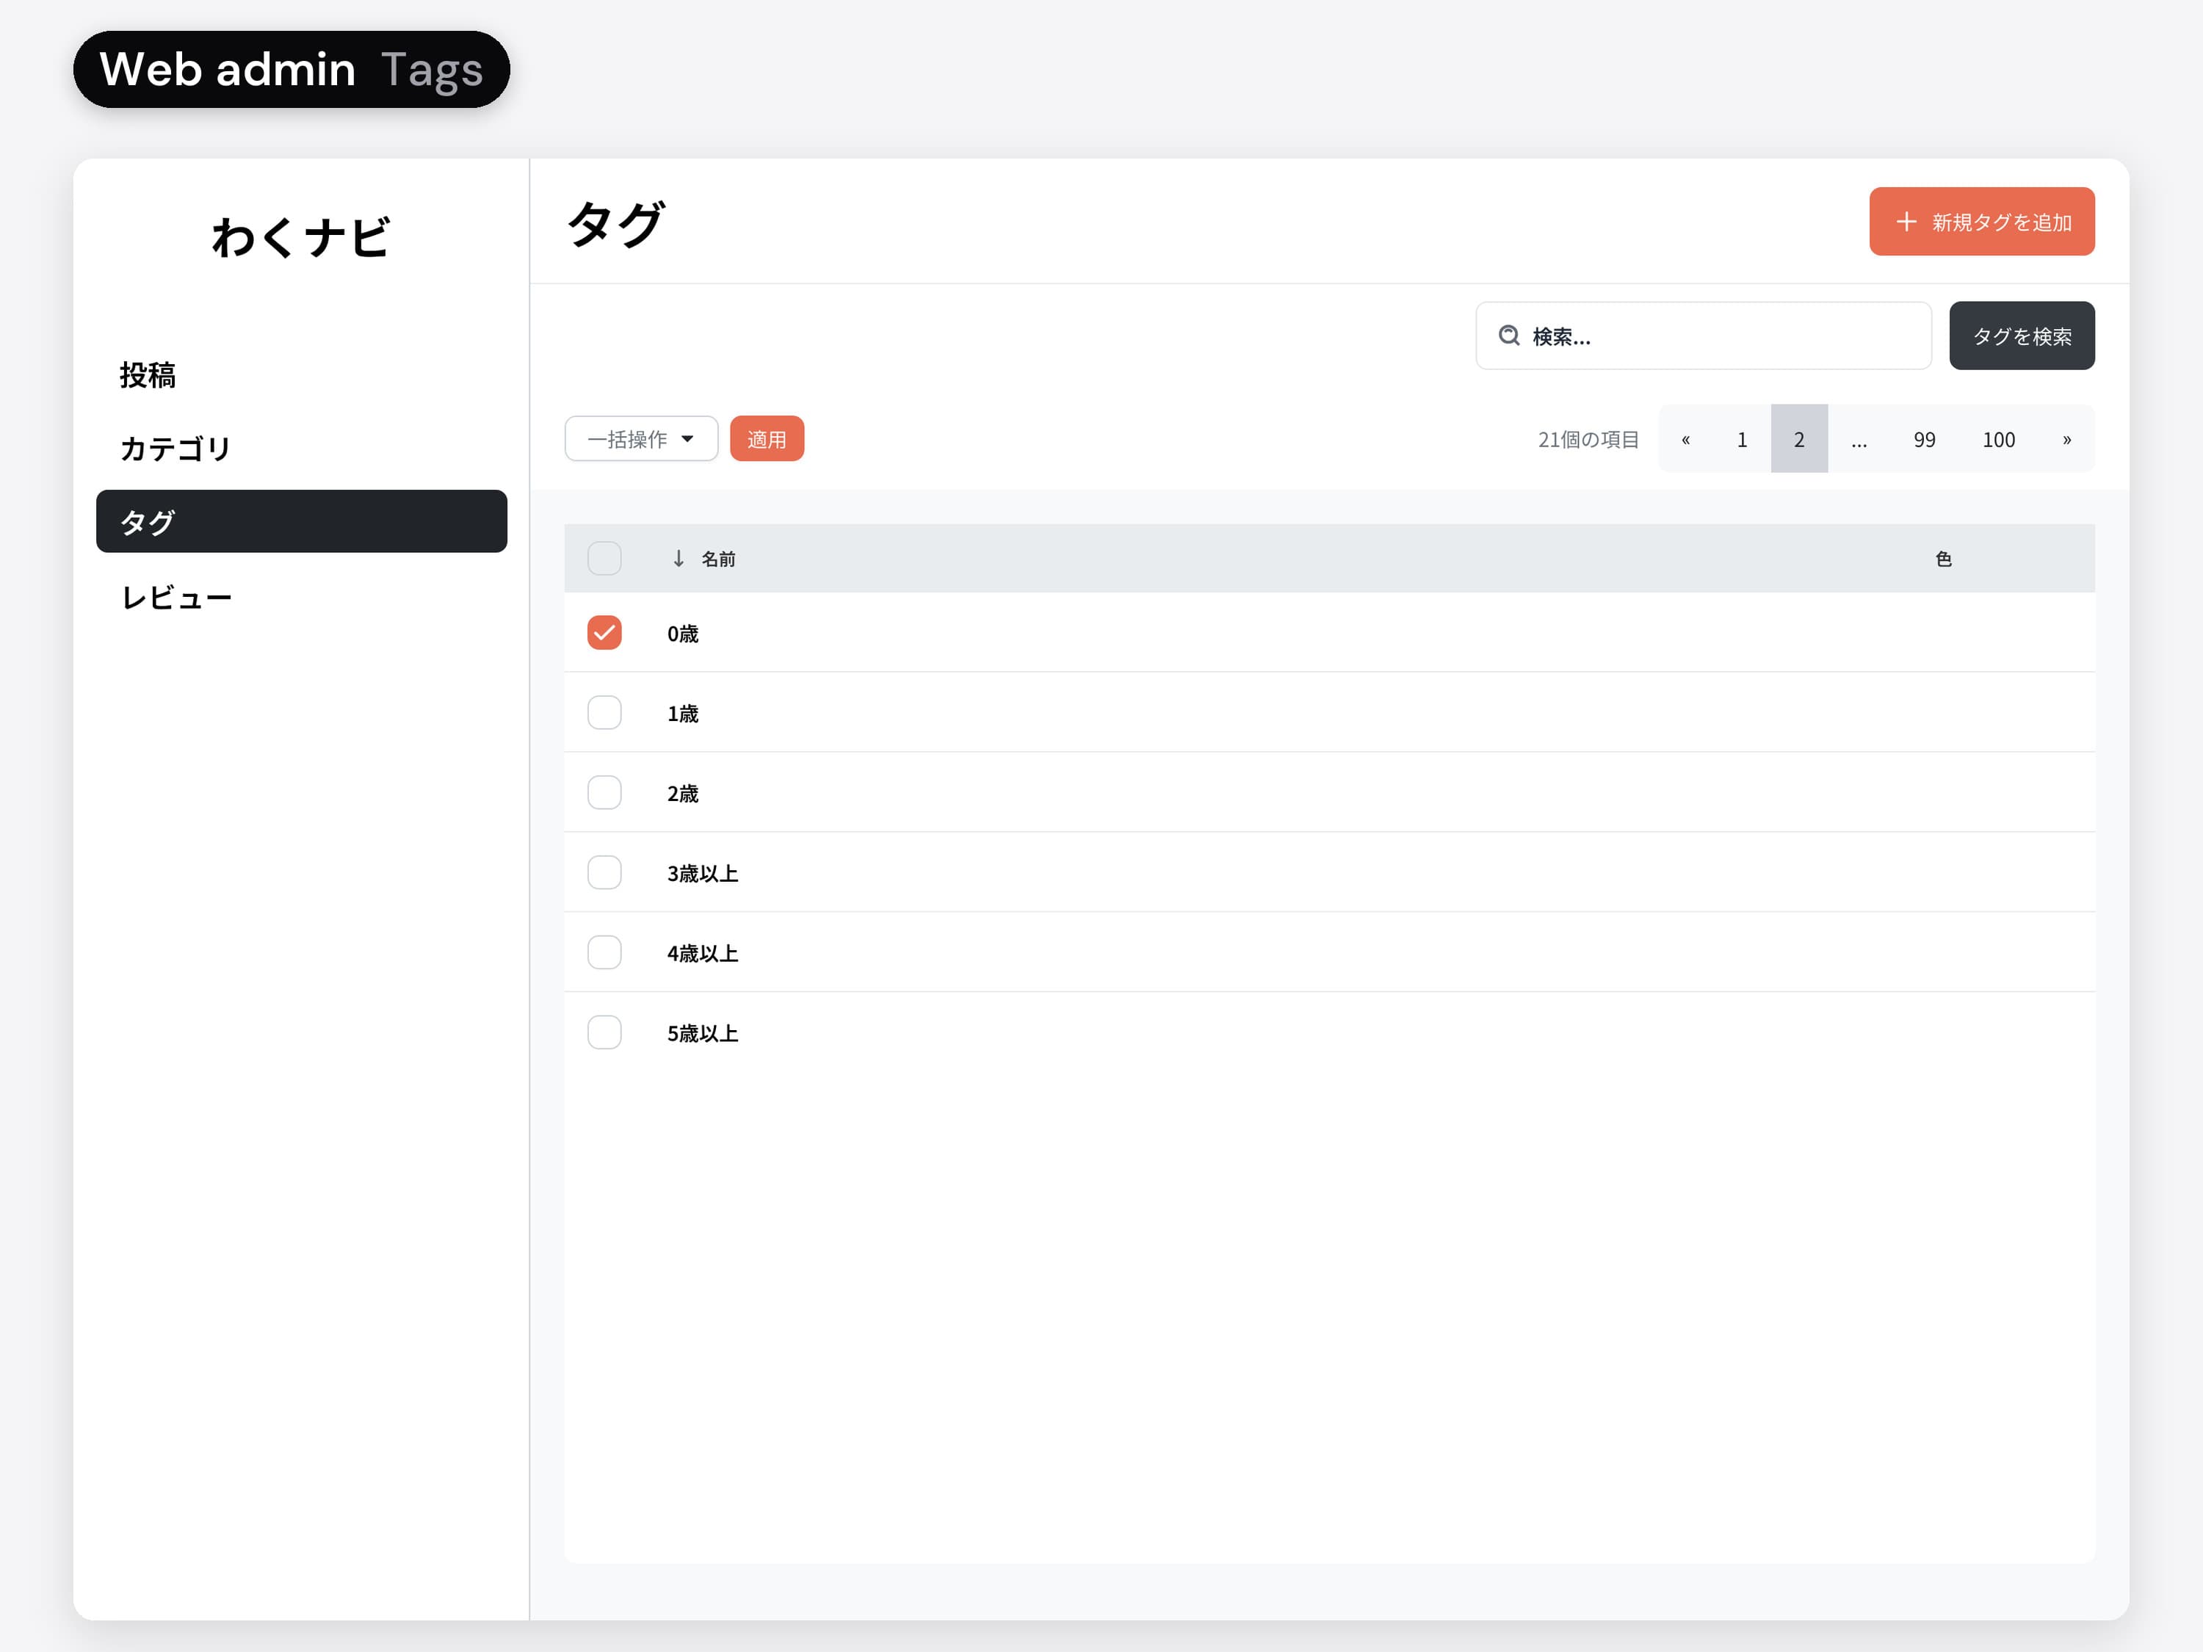Click the 色 column header
This screenshot has width=2203, height=1652.
click(1943, 559)
